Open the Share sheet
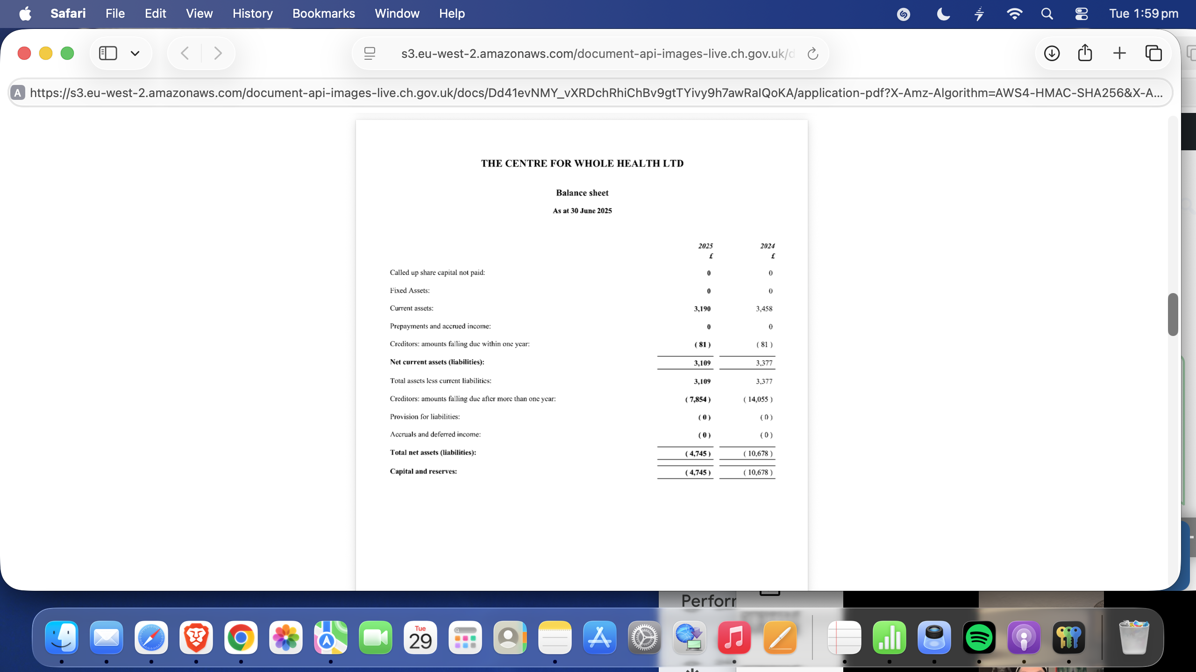The width and height of the screenshot is (1196, 672). coord(1085,53)
